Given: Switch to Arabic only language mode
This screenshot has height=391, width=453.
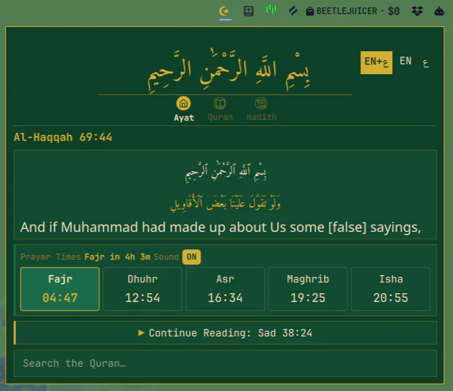Looking at the screenshot, I should [425, 63].
